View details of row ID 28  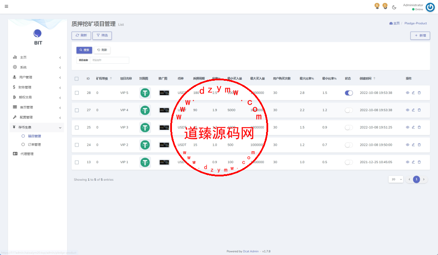408,93
